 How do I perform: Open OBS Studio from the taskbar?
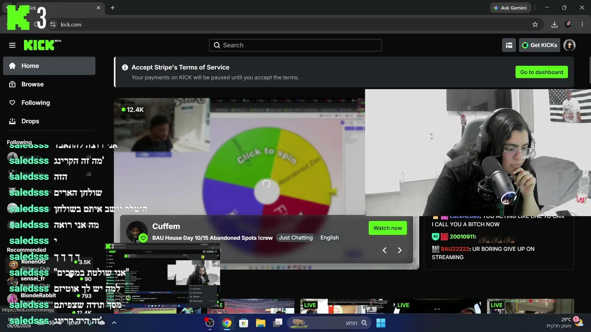coord(210,323)
